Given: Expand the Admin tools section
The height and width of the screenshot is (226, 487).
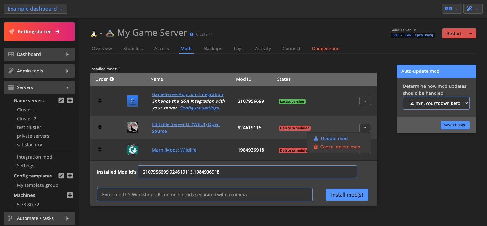Looking at the screenshot, I should click(39, 71).
